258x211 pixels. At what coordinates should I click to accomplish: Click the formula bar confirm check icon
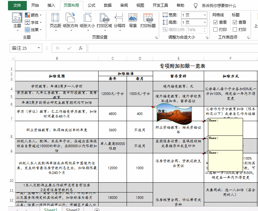point(69,48)
